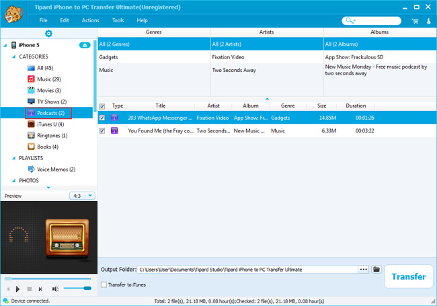437x306 pixels.
Task: Collapse the iPhone 5 device tree
Action: click(5, 45)
